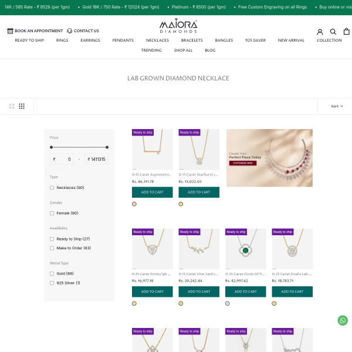Viewport: 352px width, 352px height.
Task: Select rose gold swatch under Asymmetri... necklace
Action: (134, 204)
